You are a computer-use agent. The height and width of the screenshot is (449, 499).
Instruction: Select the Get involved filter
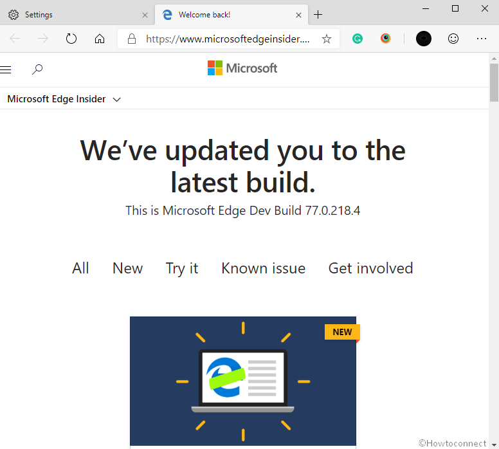tap(371, 268)
